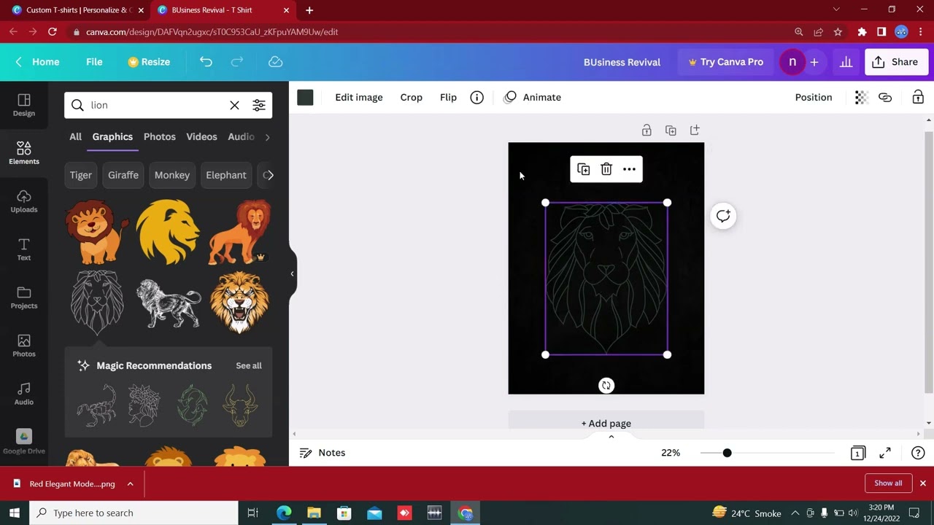Viewport: 934px width, 525px height.
Task: Expand the downloads bar file menu
Action: coord(130,483)
